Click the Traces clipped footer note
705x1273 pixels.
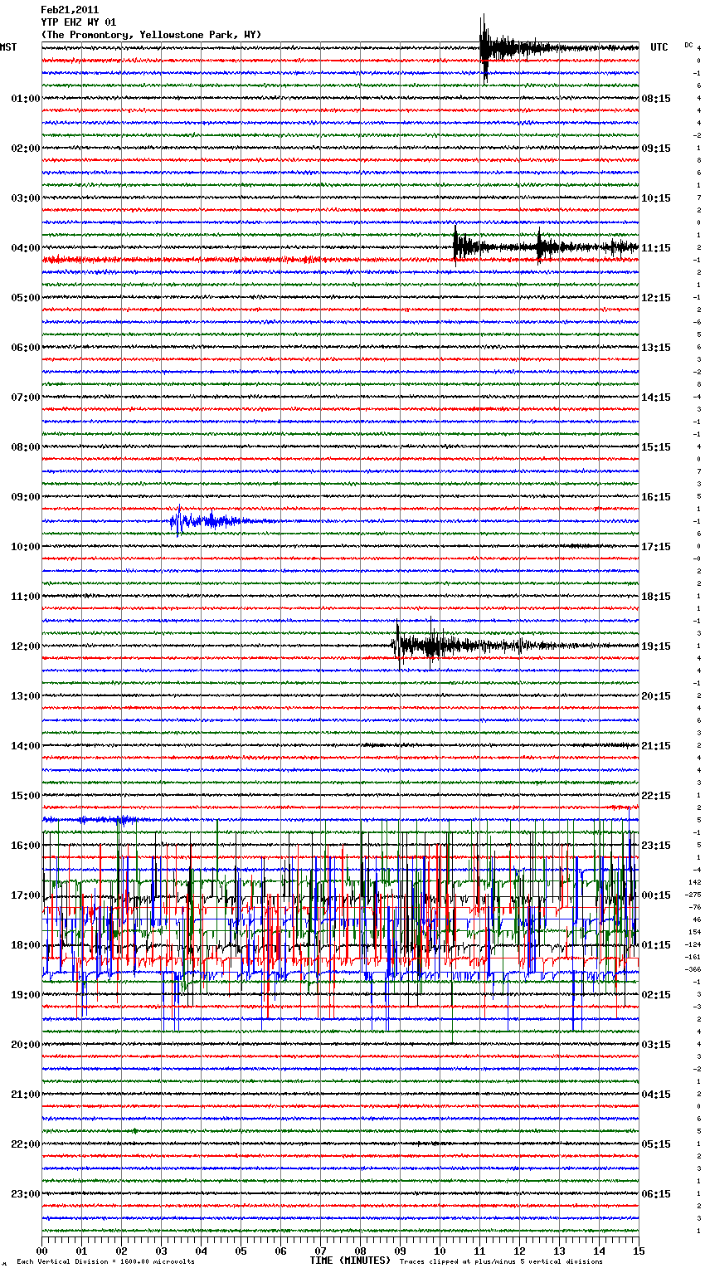click(x=501, y=1261)
